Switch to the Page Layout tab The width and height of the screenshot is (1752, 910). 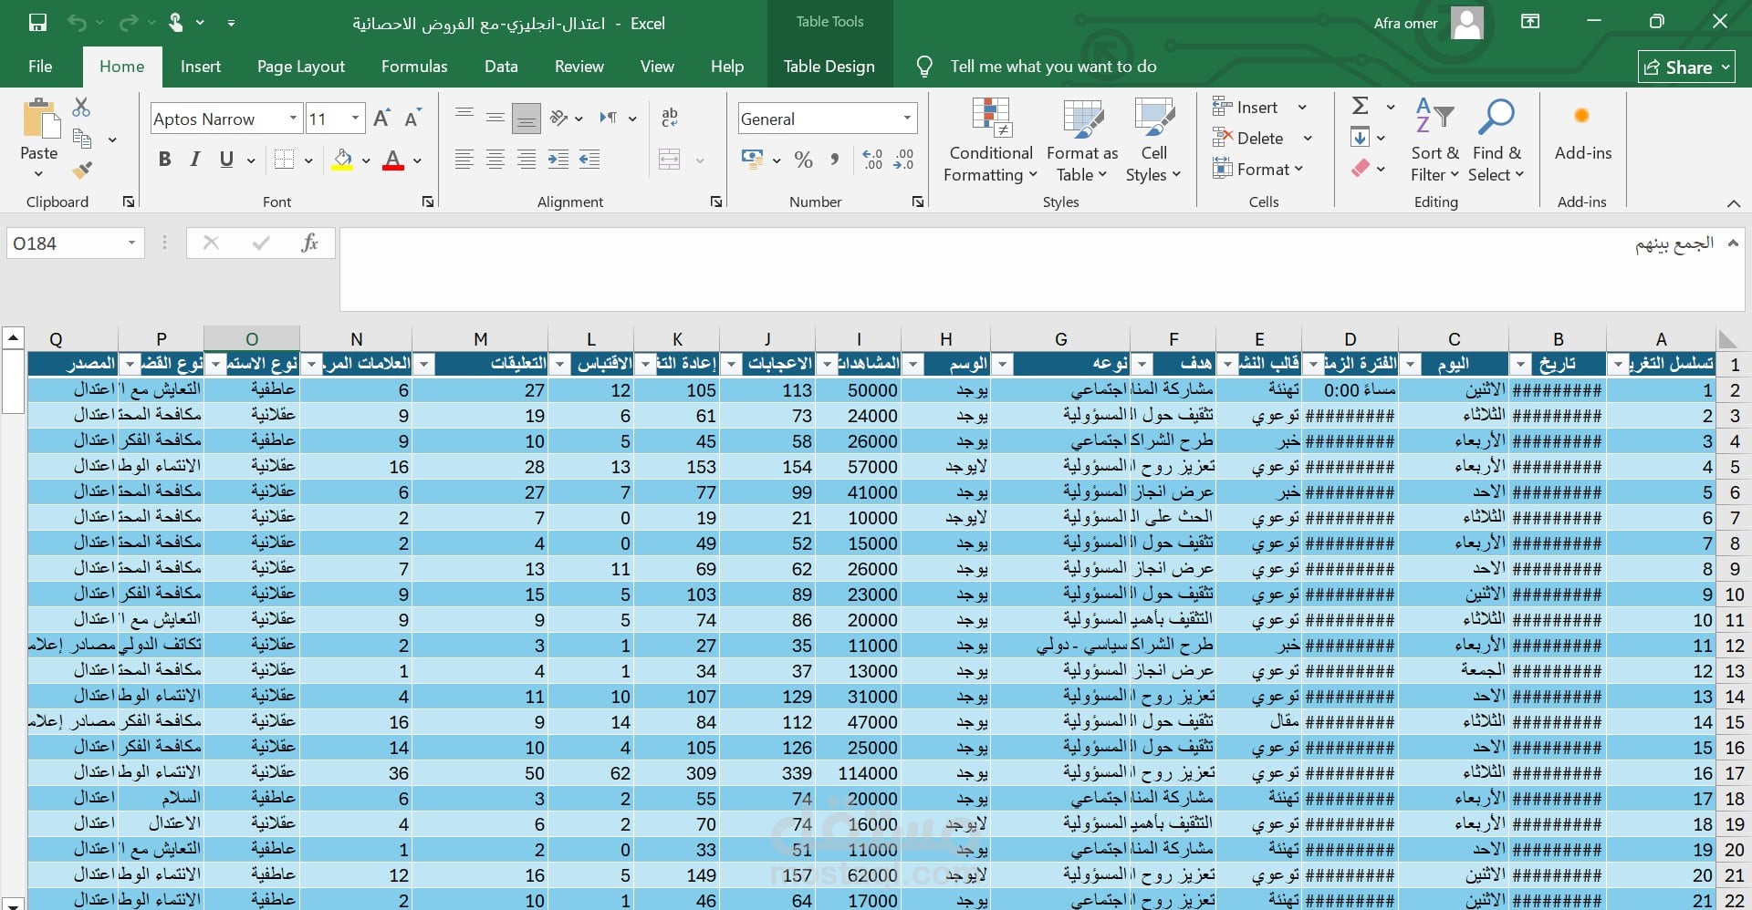coord(300,67)
